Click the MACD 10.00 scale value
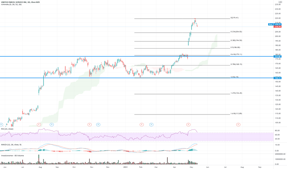The width and height of the screenshot is (287, 169). click(x=277, y=145)
